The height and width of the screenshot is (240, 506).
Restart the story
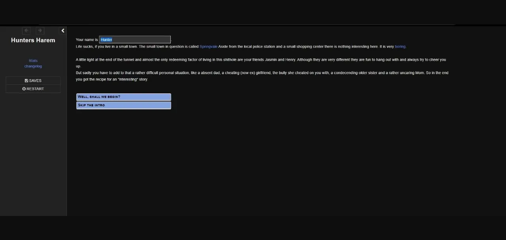point(33,89)
